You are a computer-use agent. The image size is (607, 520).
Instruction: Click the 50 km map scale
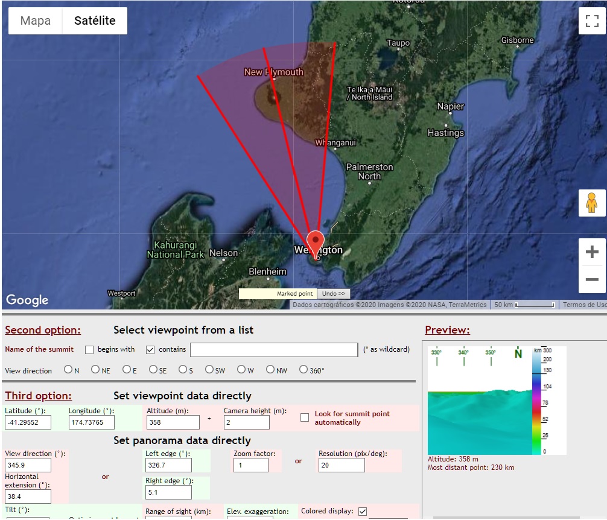(x=524, y=305)
